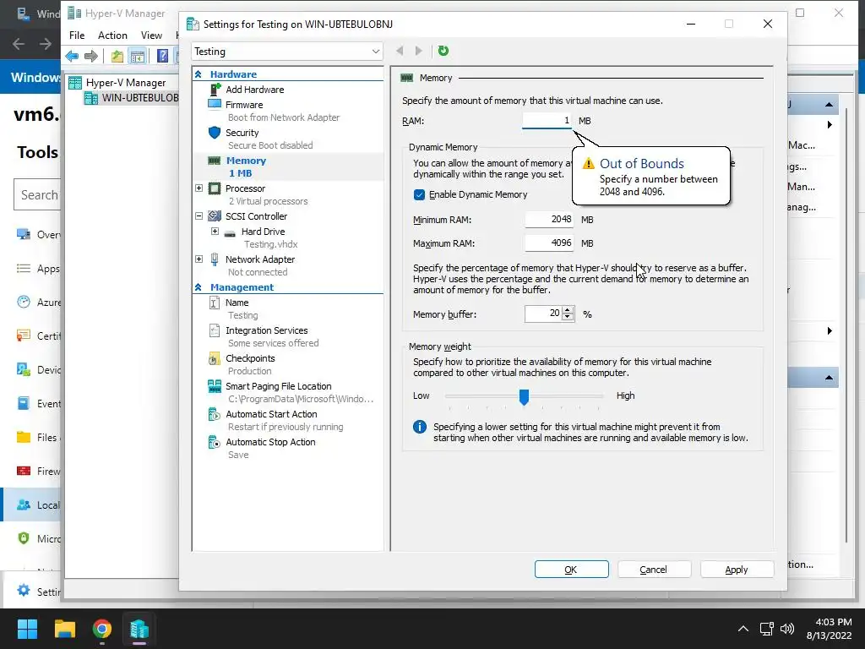The image size is (865, 649).
Task: Decrease Memory buffer with down stepper
Action: point(568,318)
